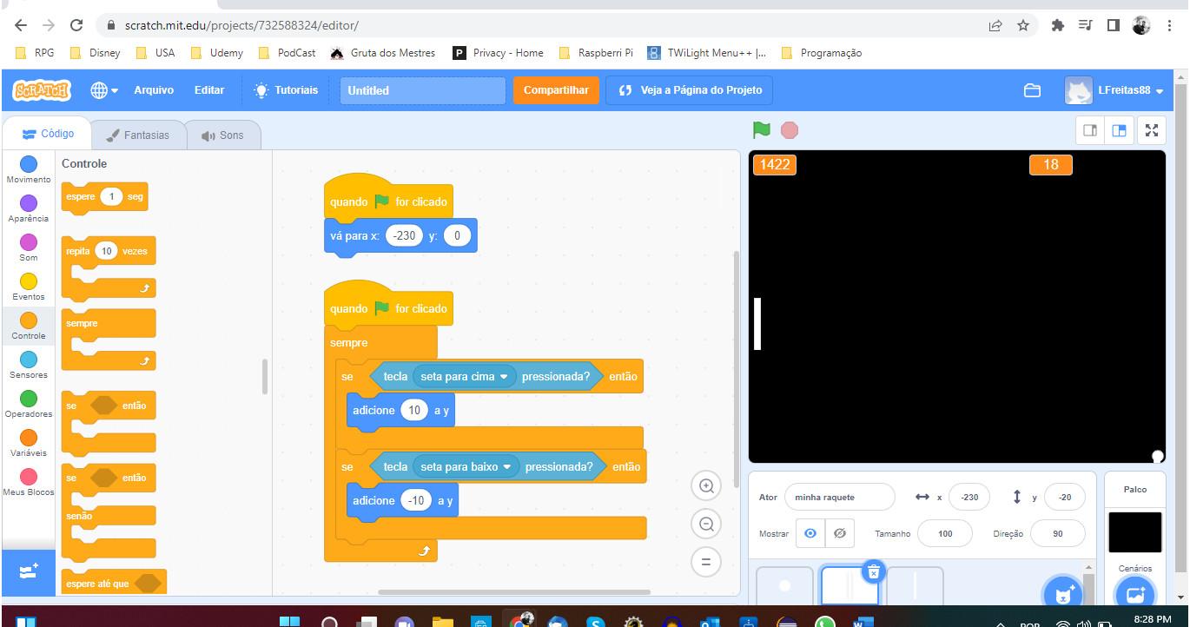Open the Variáveis blocks category
This screenshot has height=627, width=1190.
(x=29, y=443)
